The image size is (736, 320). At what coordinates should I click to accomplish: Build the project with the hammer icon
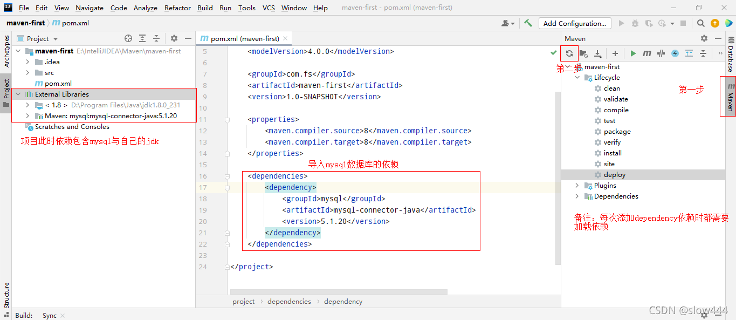528,23
